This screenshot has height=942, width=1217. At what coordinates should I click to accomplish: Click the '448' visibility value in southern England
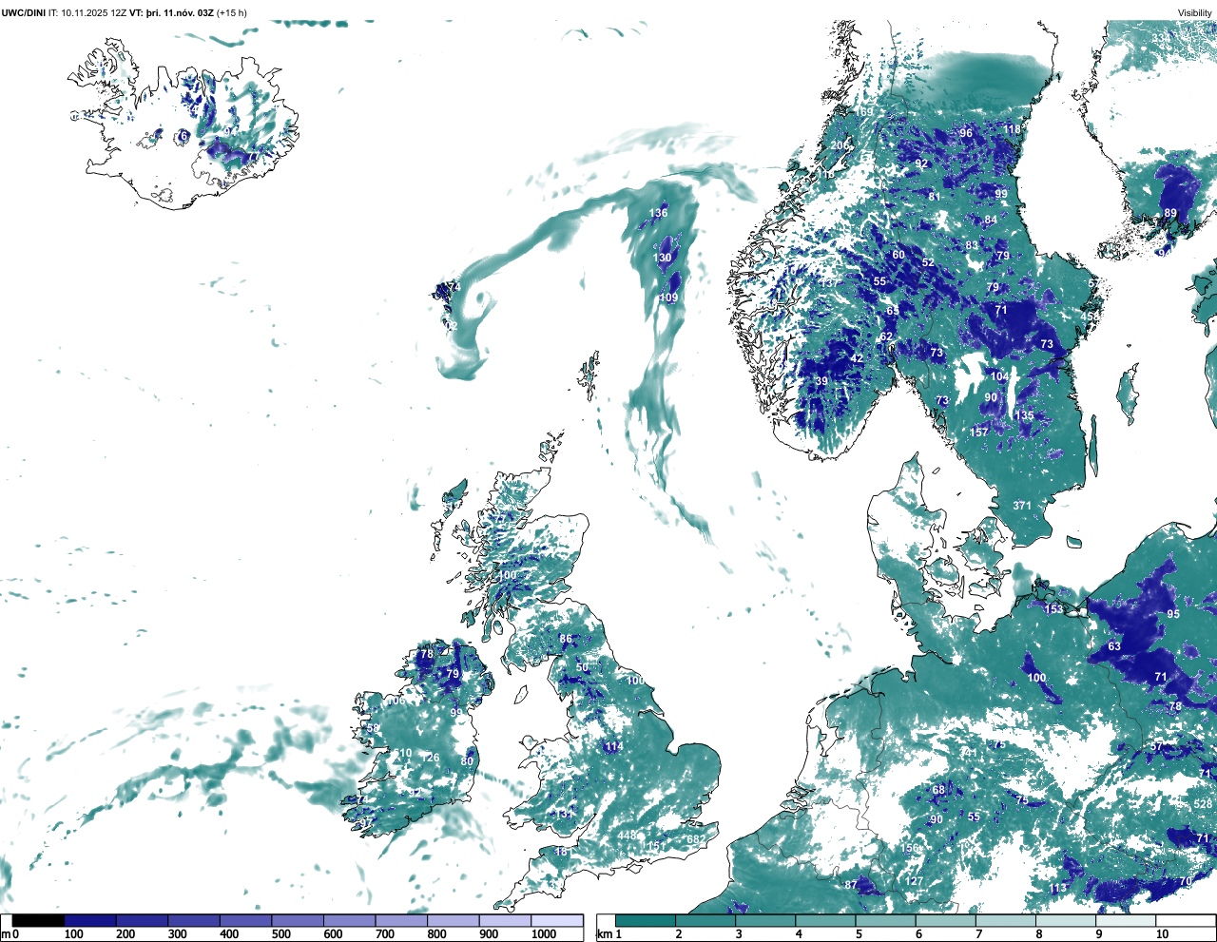click(627, 836)
